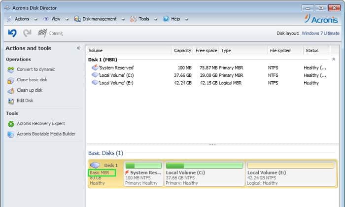Screen dimensions: 345x207
Task: Expand the dropdown arrow next to Help
Action: click(x=186, y=19)
